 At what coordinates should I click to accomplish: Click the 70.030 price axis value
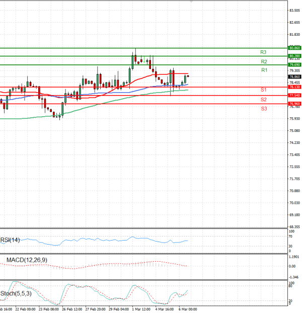pyautogui.click(x=294, y=203)
